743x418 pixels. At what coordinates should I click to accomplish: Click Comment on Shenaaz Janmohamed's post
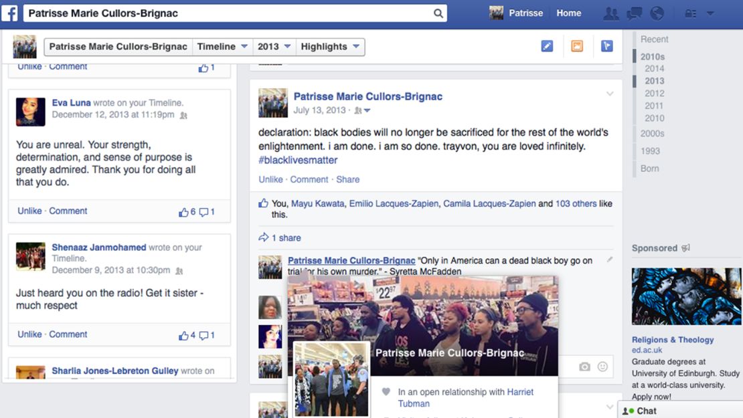pos(68,334)
